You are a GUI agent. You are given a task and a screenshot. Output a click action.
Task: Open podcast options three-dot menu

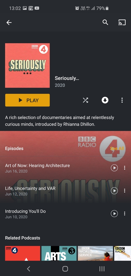pos(122,100)
